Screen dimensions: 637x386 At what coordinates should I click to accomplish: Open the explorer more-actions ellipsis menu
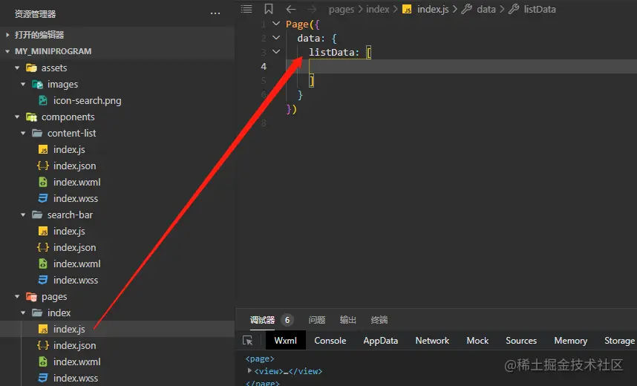coord(215,13)
